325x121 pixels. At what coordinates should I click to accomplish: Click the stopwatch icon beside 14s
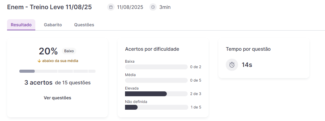232,65
